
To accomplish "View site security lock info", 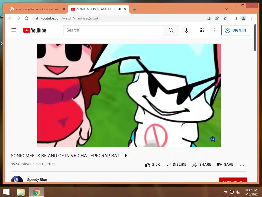I will pos(37,18).
